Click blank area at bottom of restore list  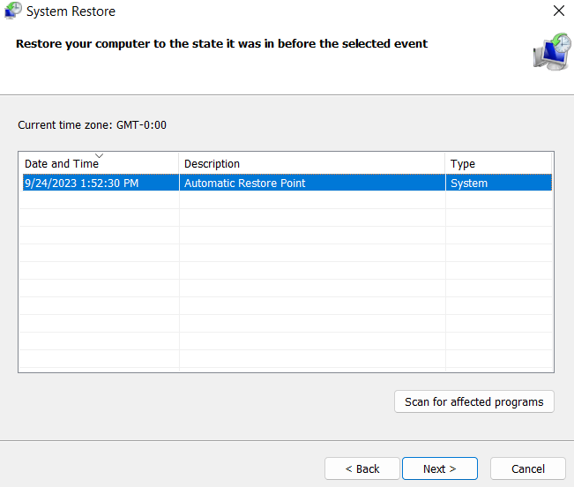(x=265, y=359)
